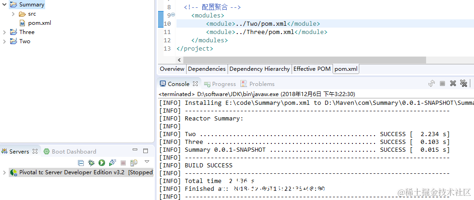Relaunch icon in Console toolbar
The image size is (474, 200).
(431, 84)
